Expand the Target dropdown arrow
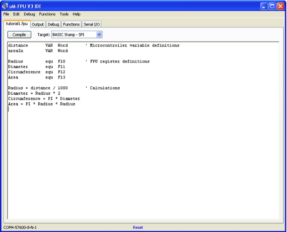The width and height of the screenshot is (287, 232). click(x=99, y=35)
